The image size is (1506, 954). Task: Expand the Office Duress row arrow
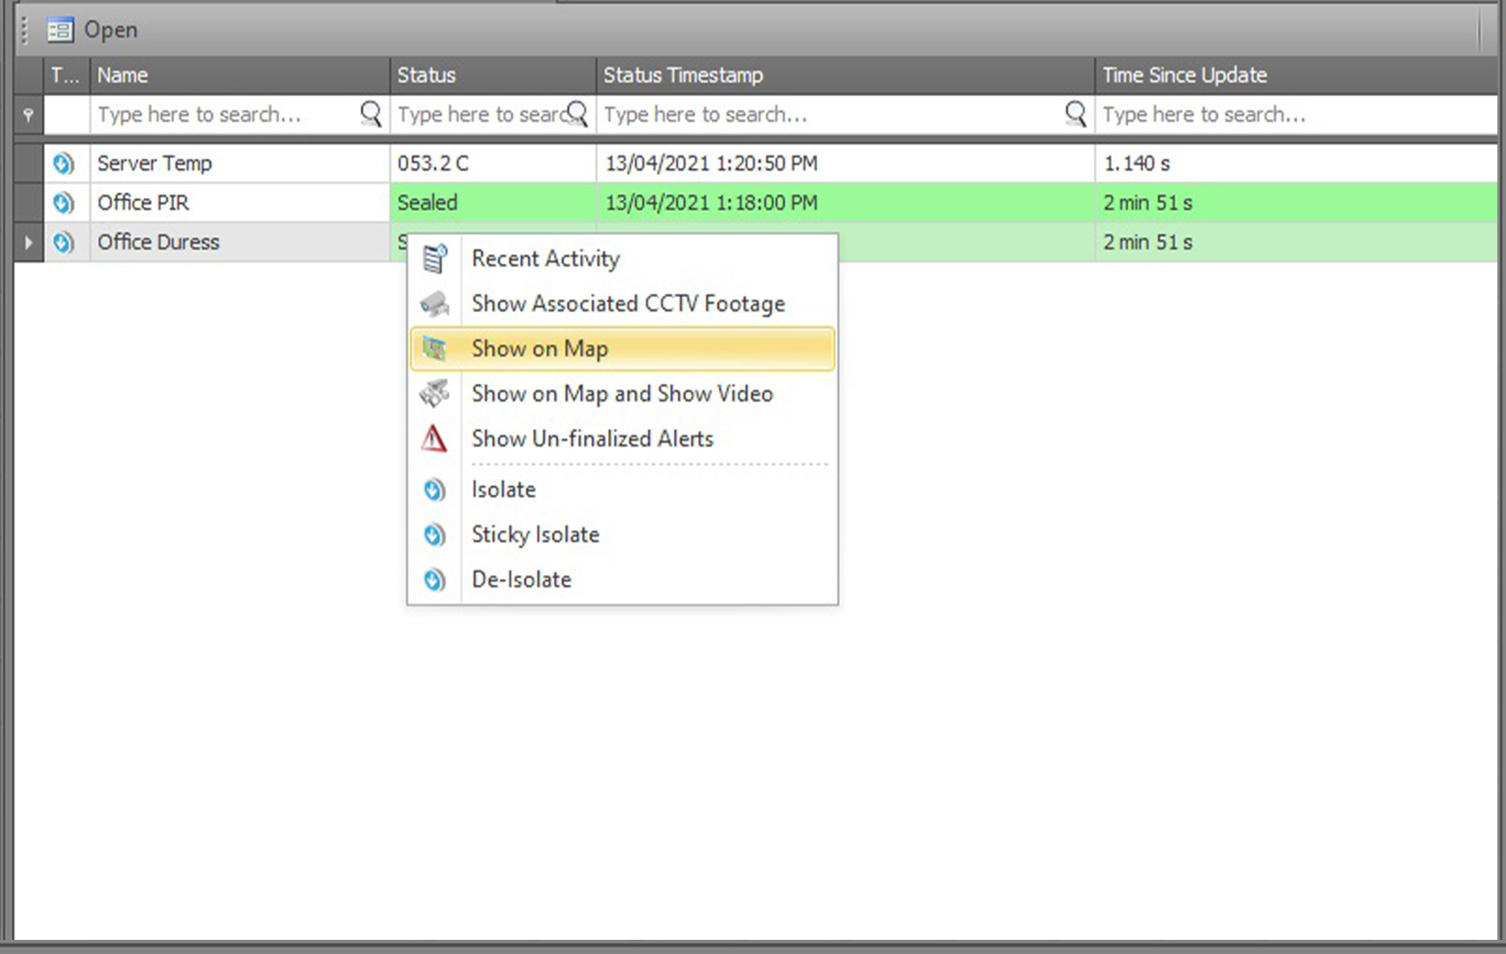click(x=28, y=242)
